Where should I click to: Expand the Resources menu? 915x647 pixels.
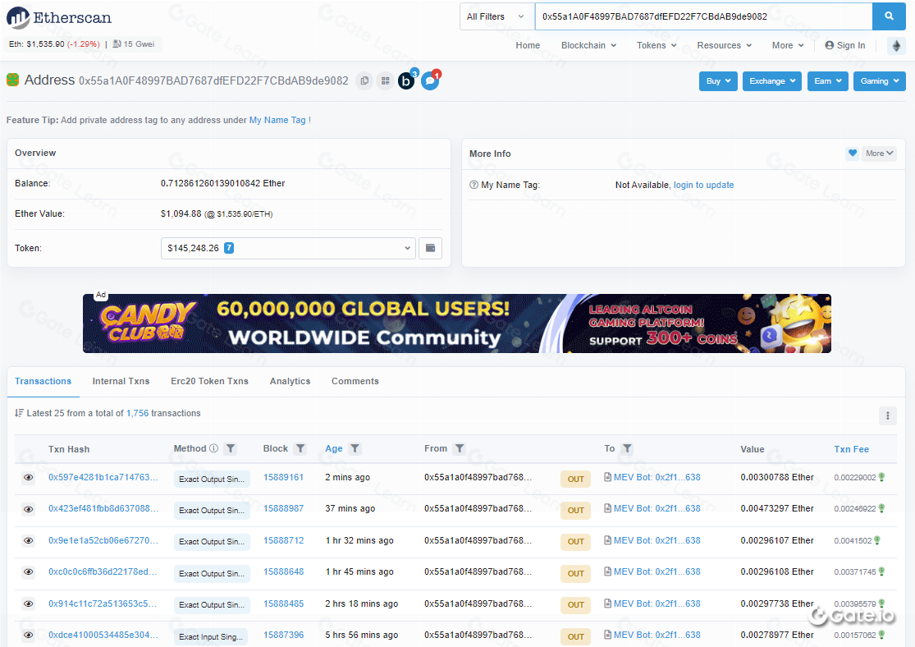724,45
